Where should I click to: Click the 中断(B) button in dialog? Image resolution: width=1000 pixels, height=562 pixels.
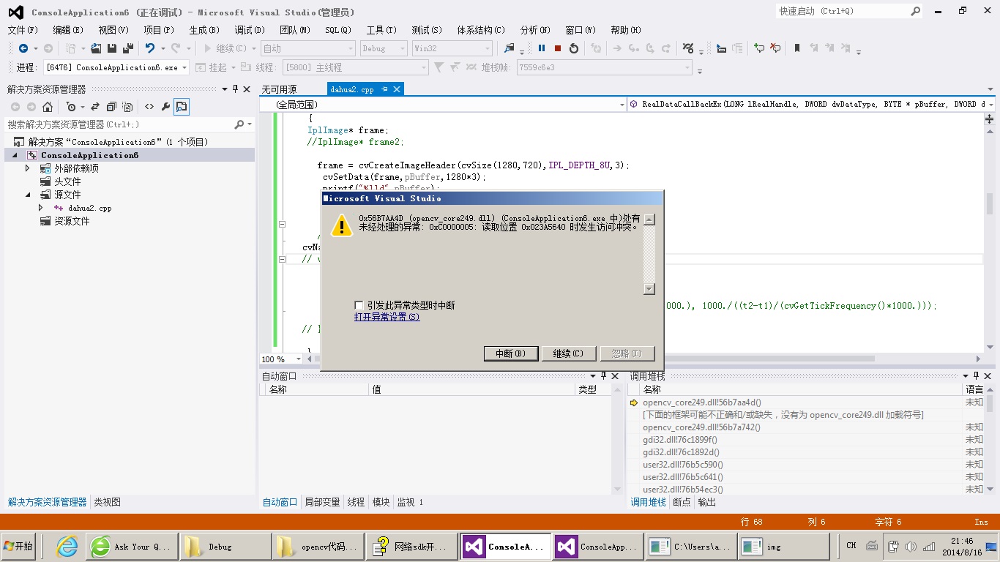tap(511, 353)
